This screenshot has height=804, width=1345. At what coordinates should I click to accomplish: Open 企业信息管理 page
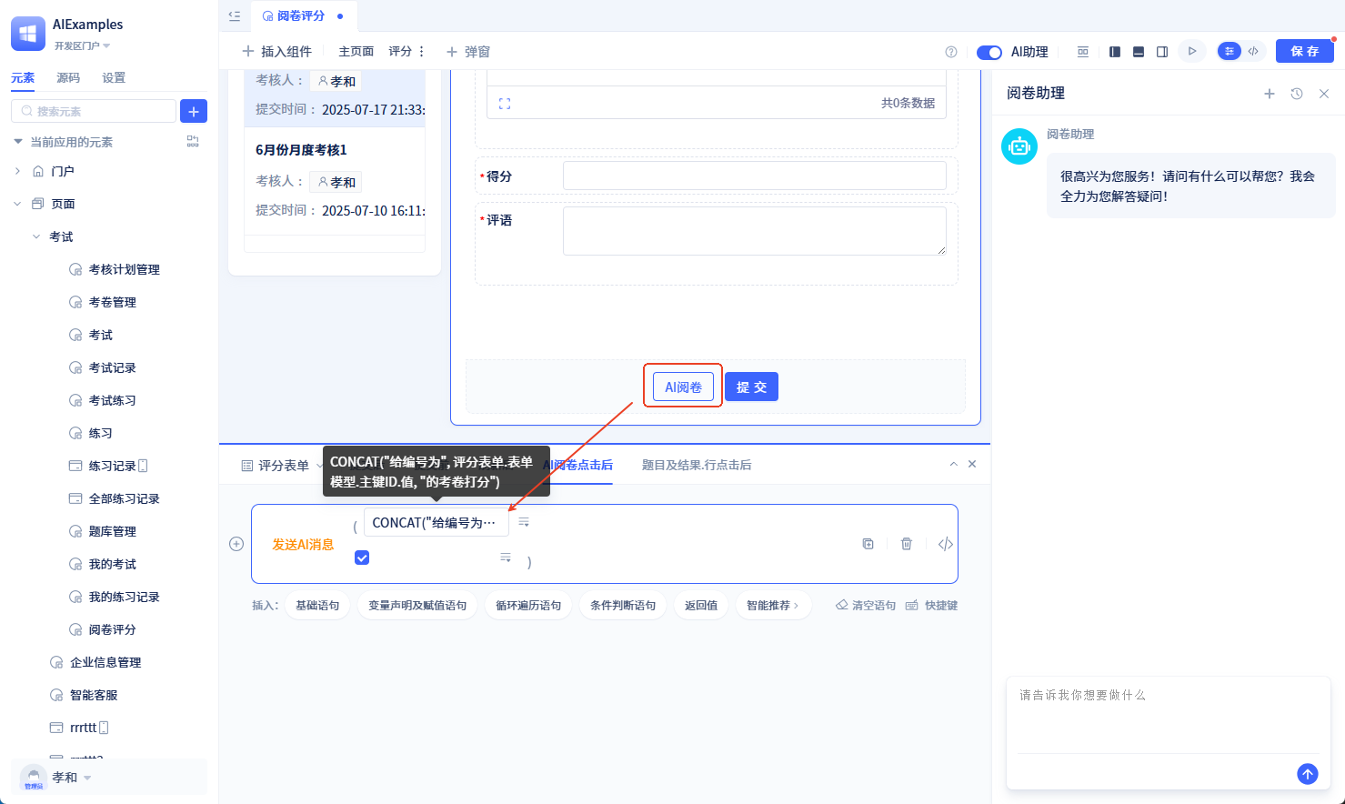pyautogui.click(x=105, y=662)
